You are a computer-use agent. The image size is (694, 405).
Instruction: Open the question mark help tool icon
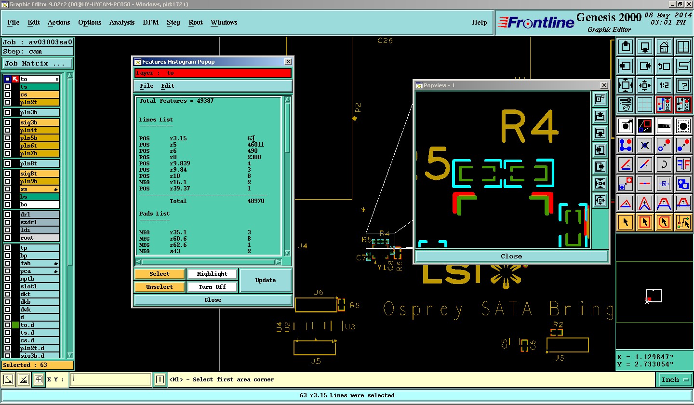(x=683, y=85)
